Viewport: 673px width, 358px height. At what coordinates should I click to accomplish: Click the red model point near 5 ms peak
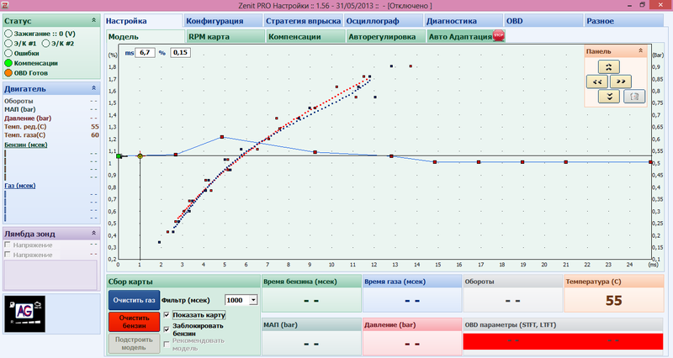coord(222,137)
